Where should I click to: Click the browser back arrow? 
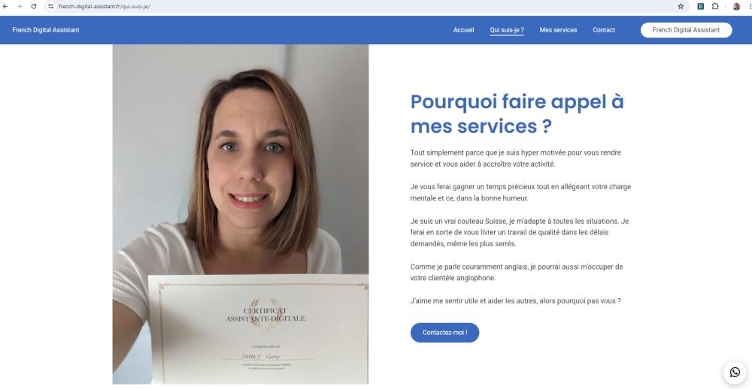tap(5, 6)
